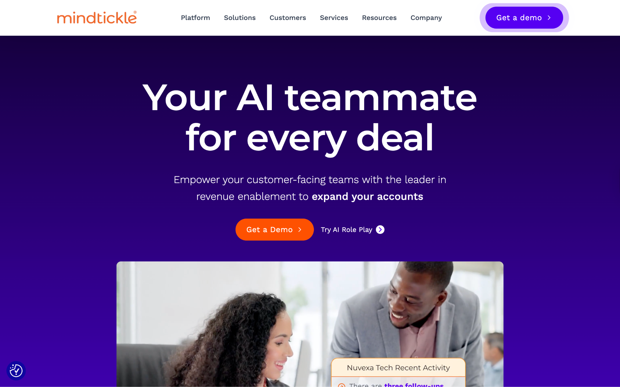The width and height of the screenshot is (620, 387).
Task: Click the orange Get a Demo button
Action: click(275, 230)
